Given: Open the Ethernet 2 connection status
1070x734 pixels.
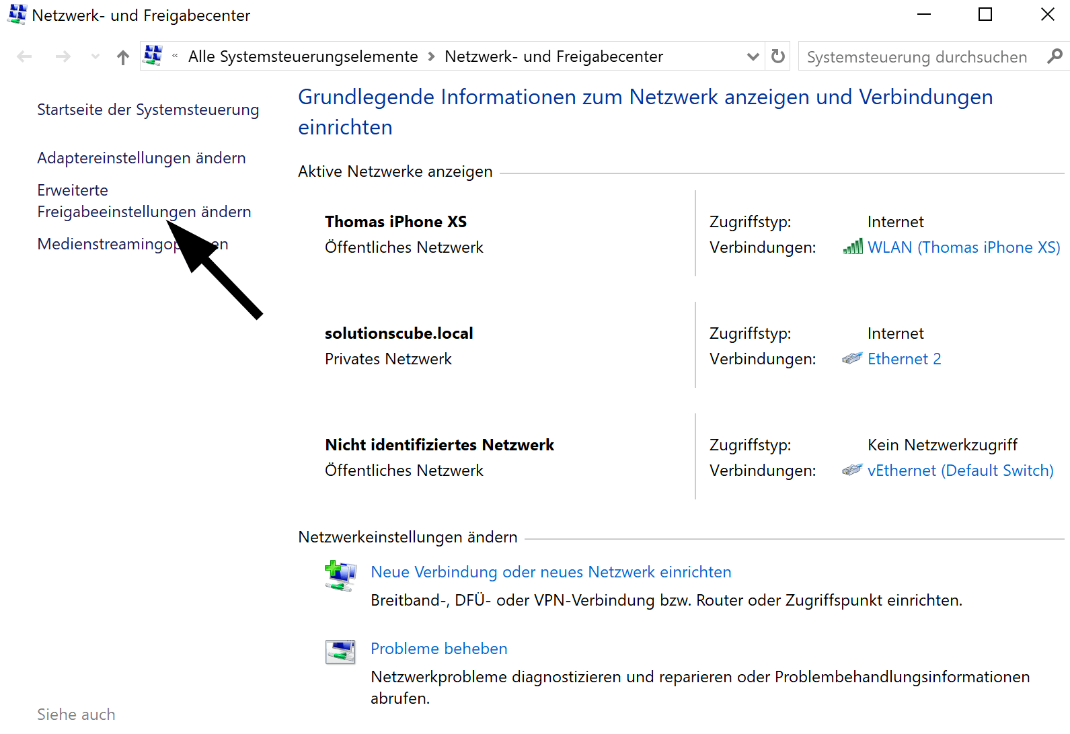Looking at the screenshot, I should pyautogui.click(x=904, y=359).
